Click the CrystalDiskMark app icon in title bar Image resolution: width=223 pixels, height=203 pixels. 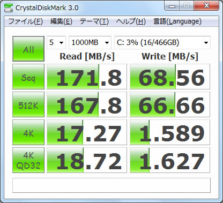(9, 7)
